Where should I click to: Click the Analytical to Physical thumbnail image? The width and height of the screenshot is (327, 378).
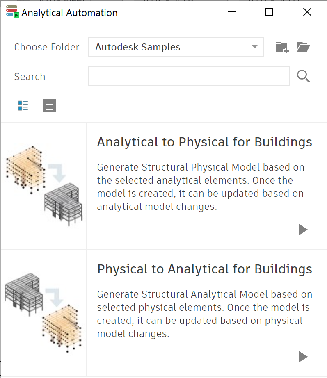coord(44,186)
